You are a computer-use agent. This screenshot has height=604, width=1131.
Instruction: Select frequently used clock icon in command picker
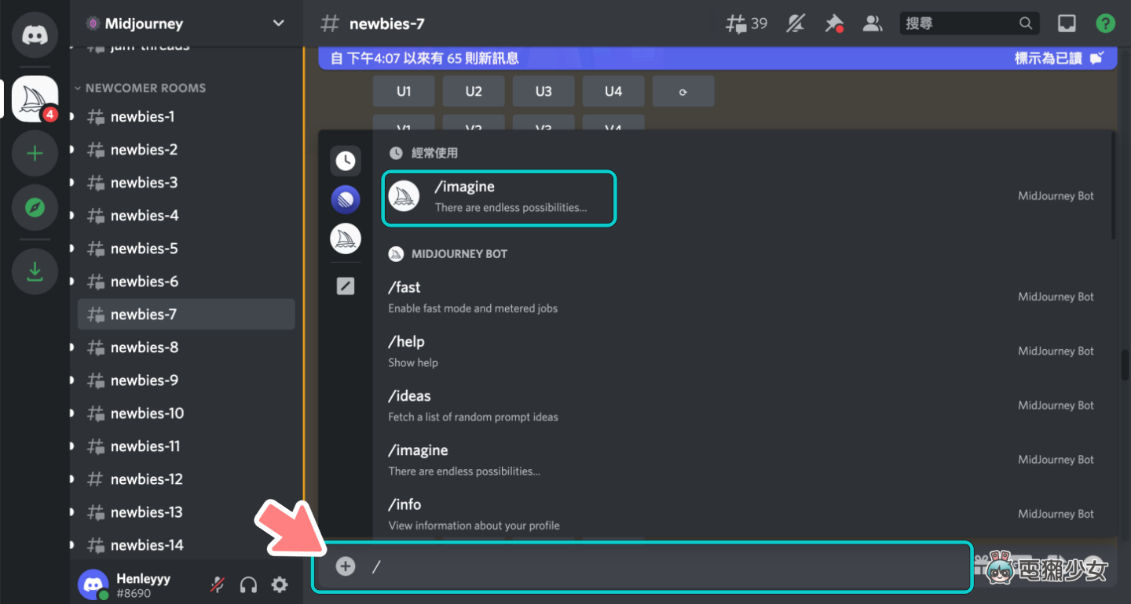(x=346, y=161)
